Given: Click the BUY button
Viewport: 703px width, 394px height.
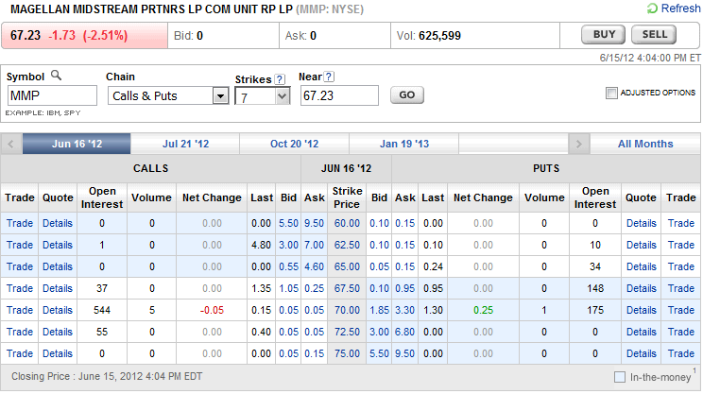Looking at the screenshot, I should pos(604,35).
